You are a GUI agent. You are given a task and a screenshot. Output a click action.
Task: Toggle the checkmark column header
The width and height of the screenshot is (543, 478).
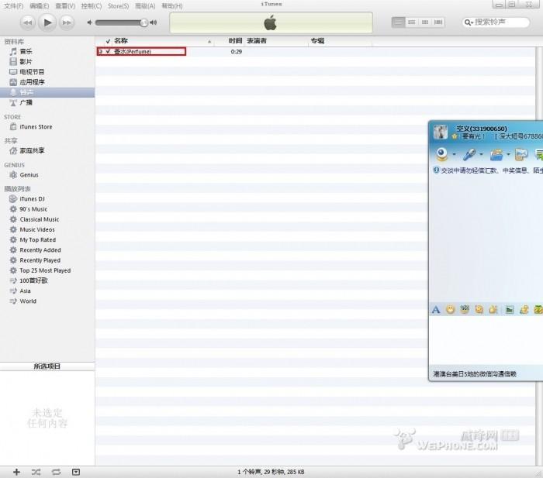pos(108,41)
